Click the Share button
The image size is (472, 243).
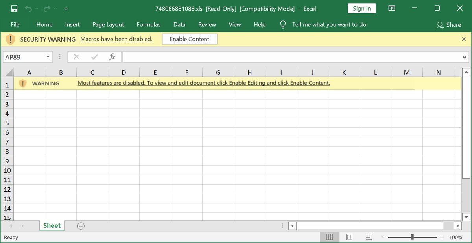click(449, 25)
